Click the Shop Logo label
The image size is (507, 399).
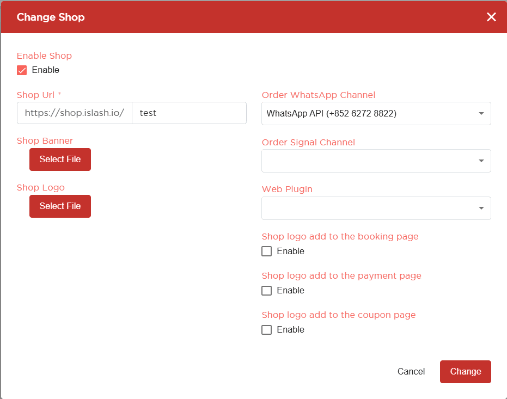(41, 188)
